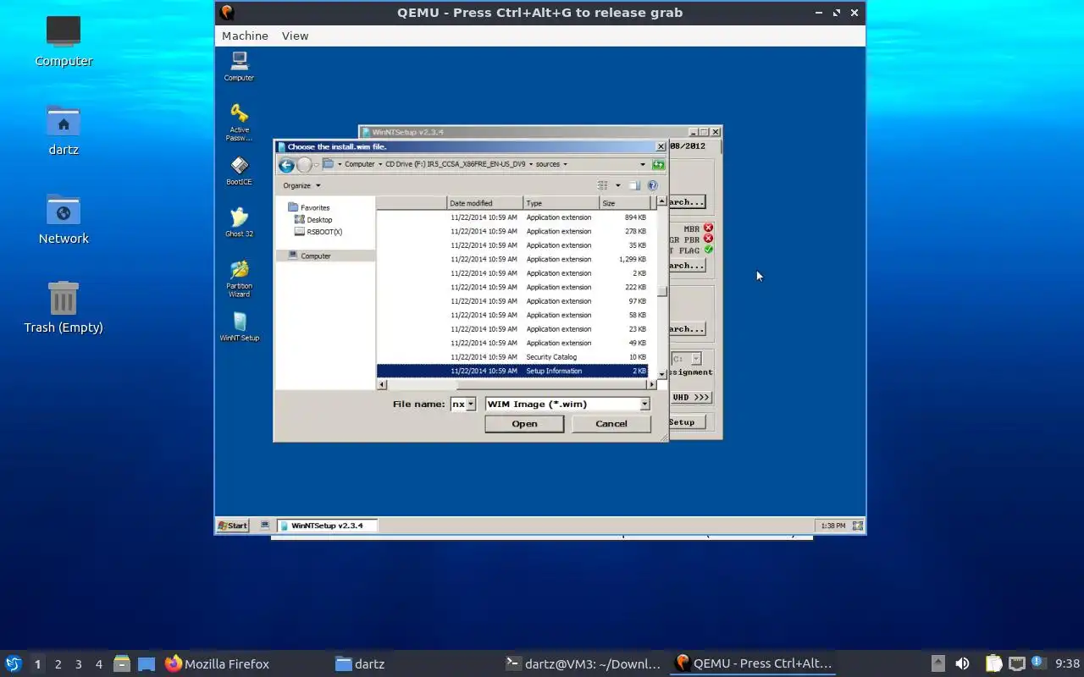Open host Computer desktop icon
Viewport: 1084px width, 677px height.
pyautogui.click(x=64, y=42)
